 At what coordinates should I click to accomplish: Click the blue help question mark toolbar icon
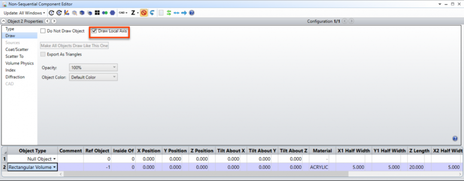192,13
